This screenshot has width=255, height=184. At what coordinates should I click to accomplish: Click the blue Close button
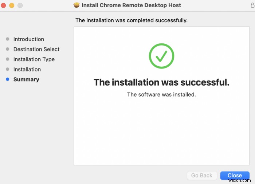tap(235, 175)
